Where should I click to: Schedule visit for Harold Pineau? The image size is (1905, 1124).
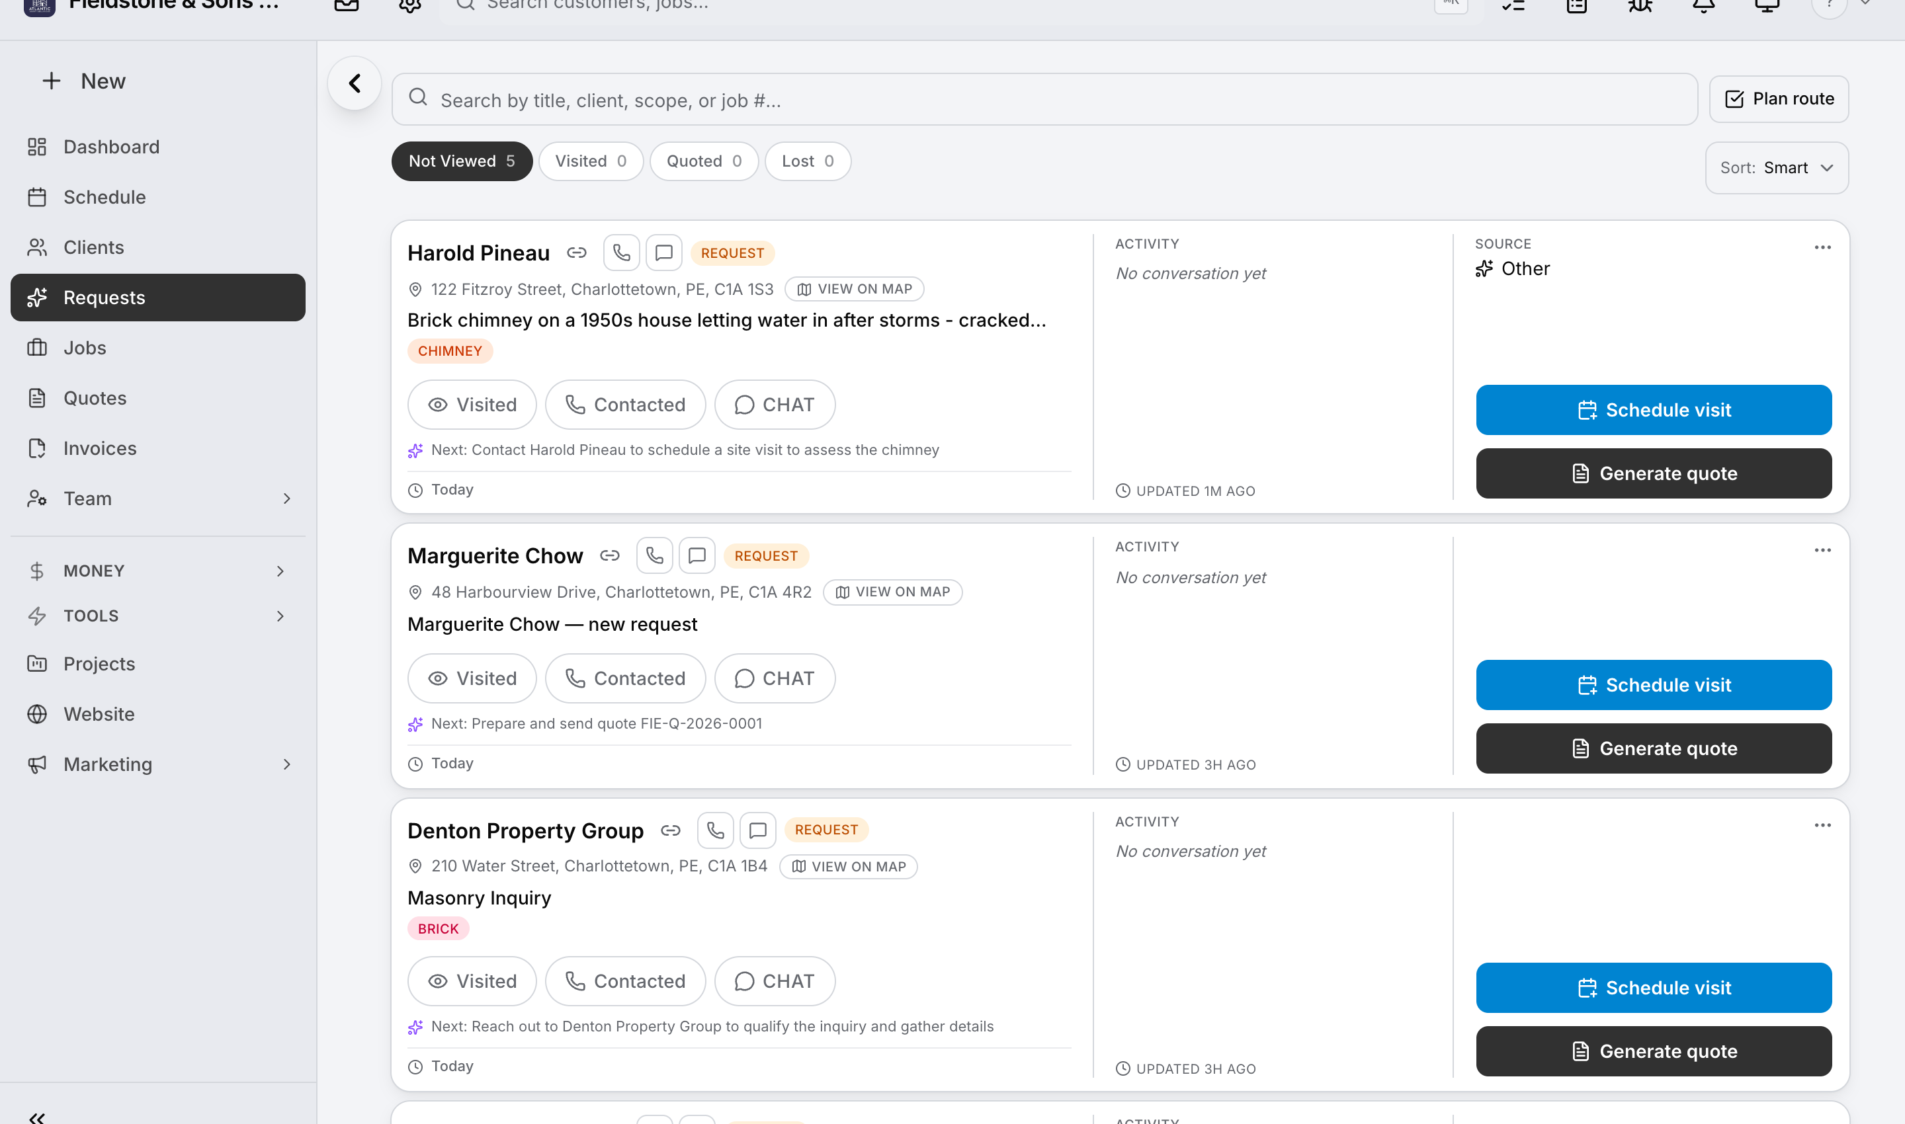(x=1654, y=410)
